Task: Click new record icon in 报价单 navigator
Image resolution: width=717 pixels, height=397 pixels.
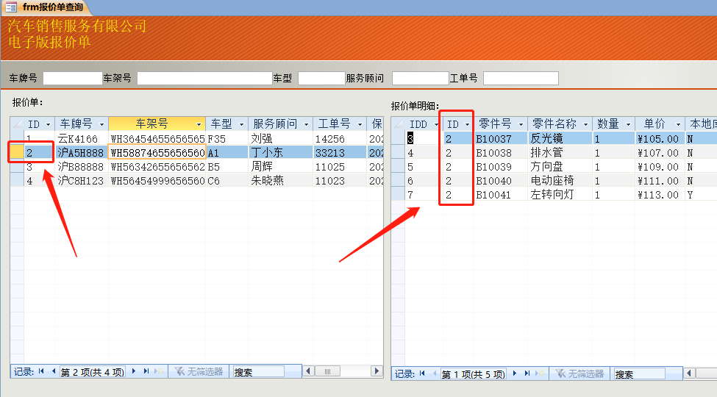Action: pos(160,371)
